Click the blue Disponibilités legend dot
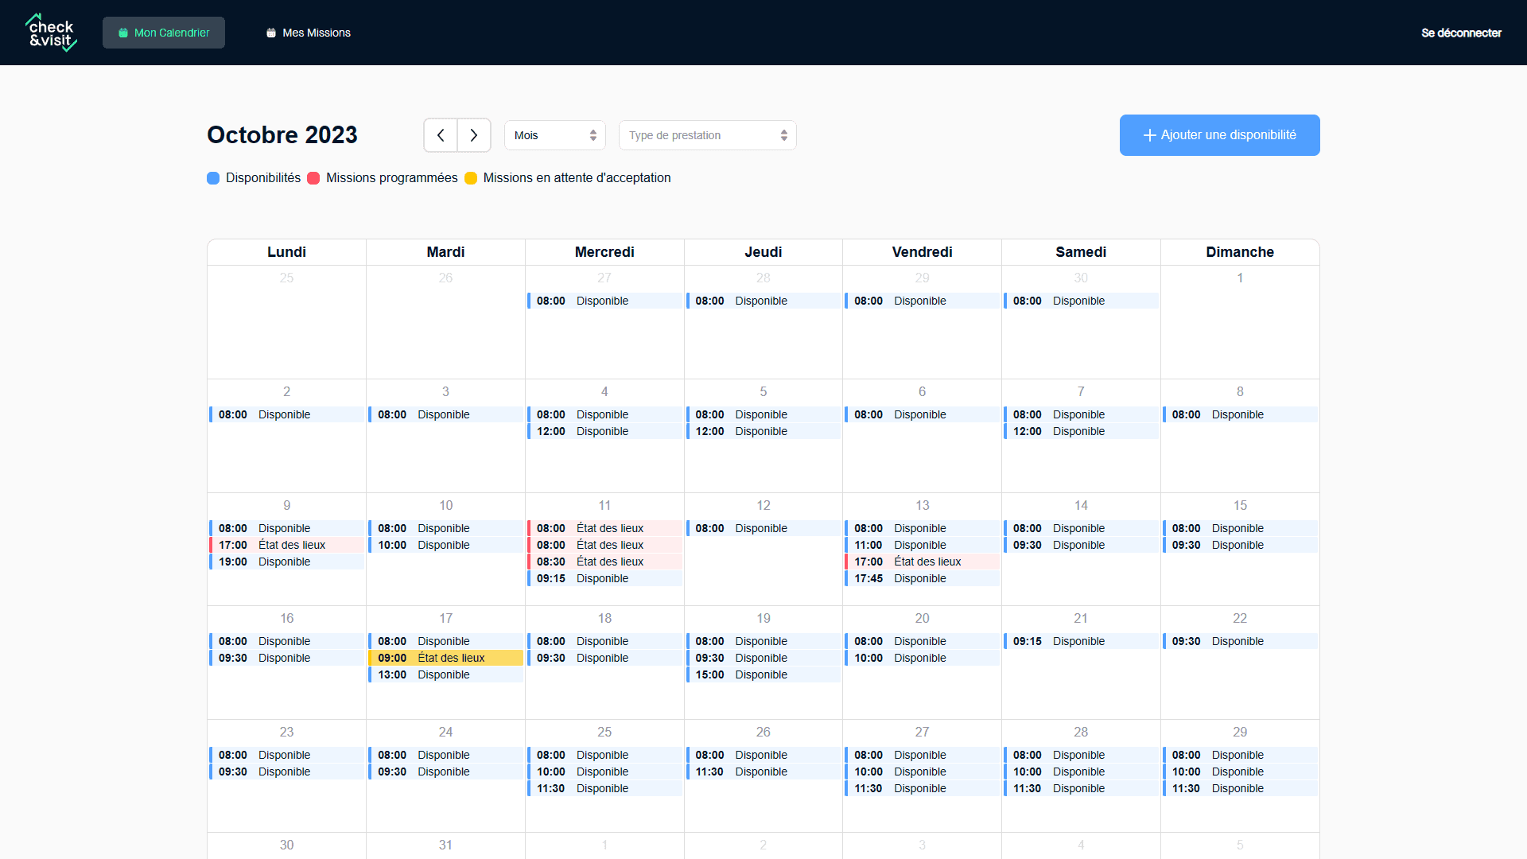Image resolution: width=1527 pixels, height=859 pixels. (213, 178)
